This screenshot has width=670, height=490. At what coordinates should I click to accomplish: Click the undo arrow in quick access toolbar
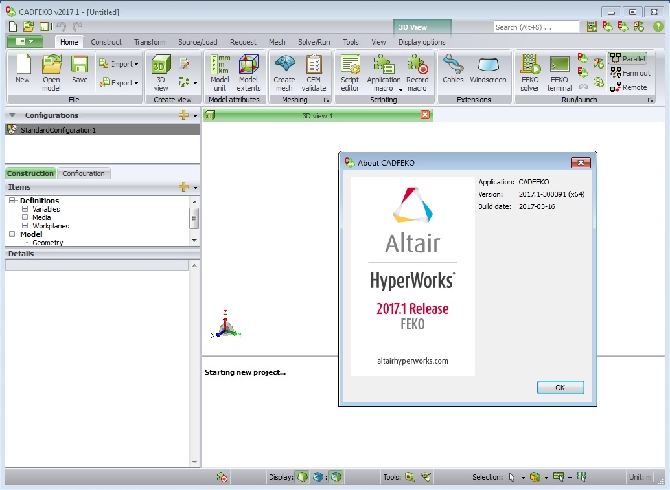[61, 27]
